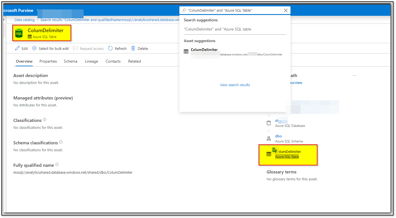
Task: Click ColumDelimiter asset title heading
Action: (46, 30)
